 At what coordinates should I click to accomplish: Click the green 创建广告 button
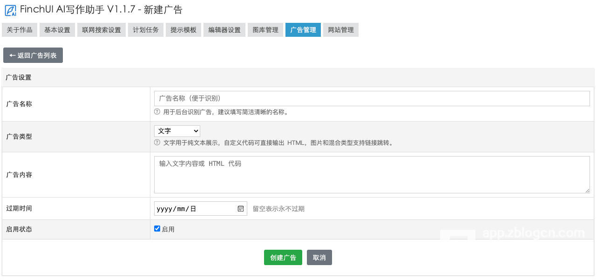click(283, 258)
